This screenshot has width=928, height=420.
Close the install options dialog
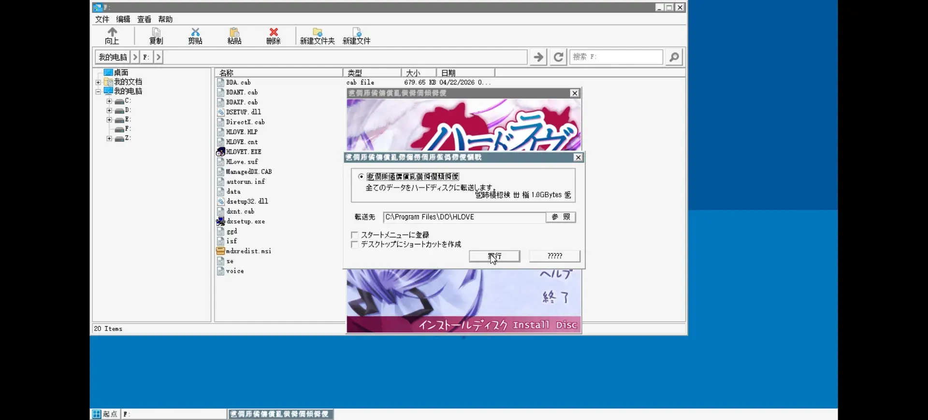click(x=578, y=157)
